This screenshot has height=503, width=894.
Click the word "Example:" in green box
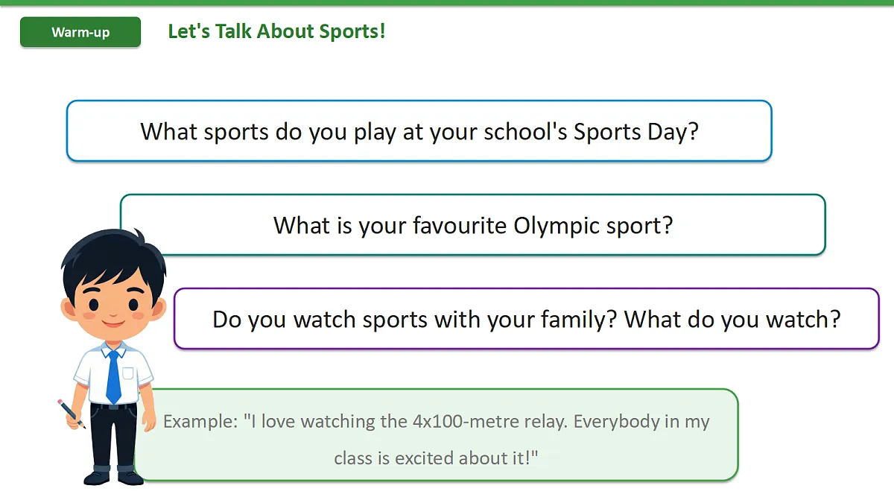pyautogui.click(x=200, y=422)
